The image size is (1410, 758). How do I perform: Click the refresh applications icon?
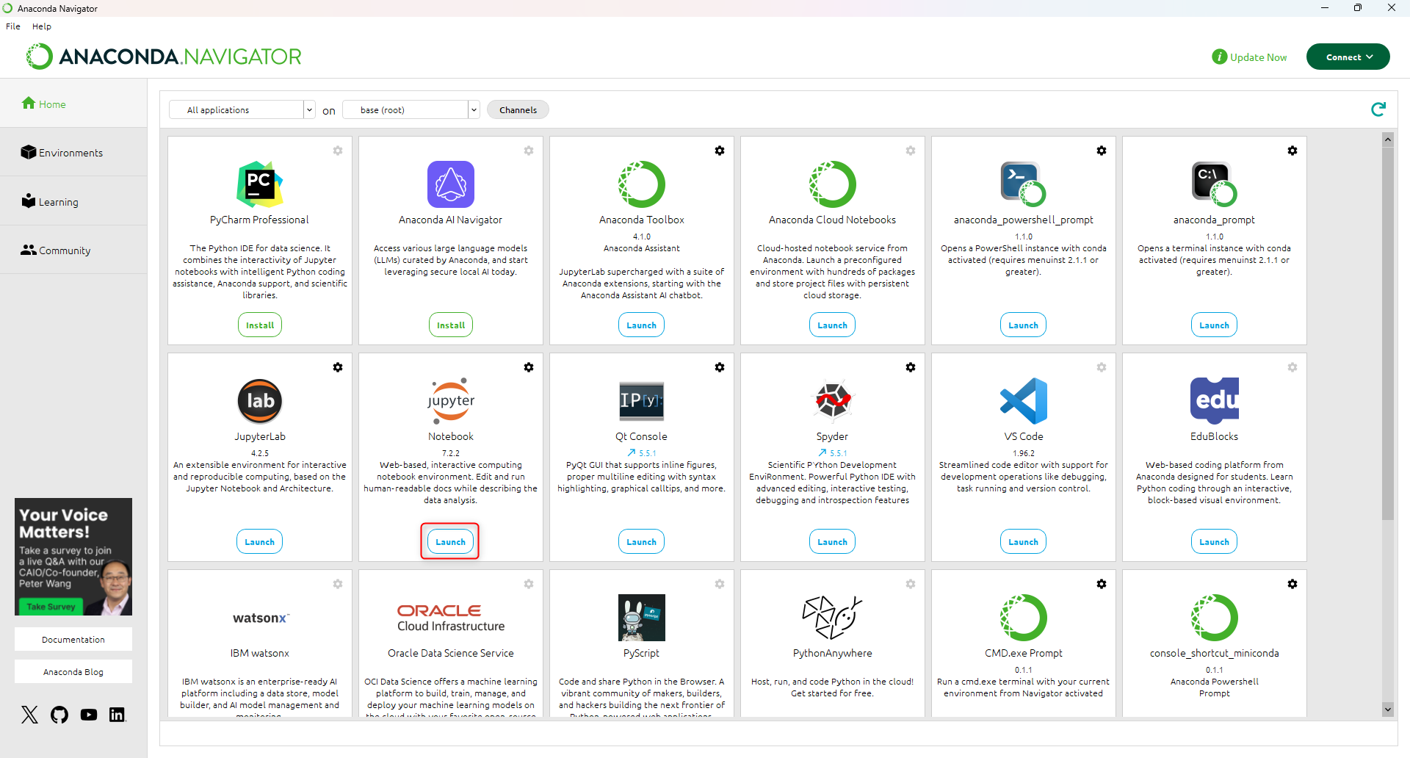pyautogui.click(x=1378, y=109)
